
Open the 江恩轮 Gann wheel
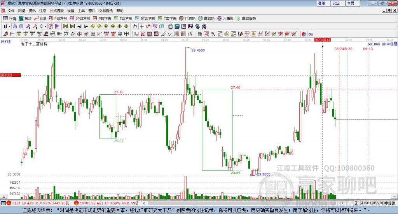[187, 19]
